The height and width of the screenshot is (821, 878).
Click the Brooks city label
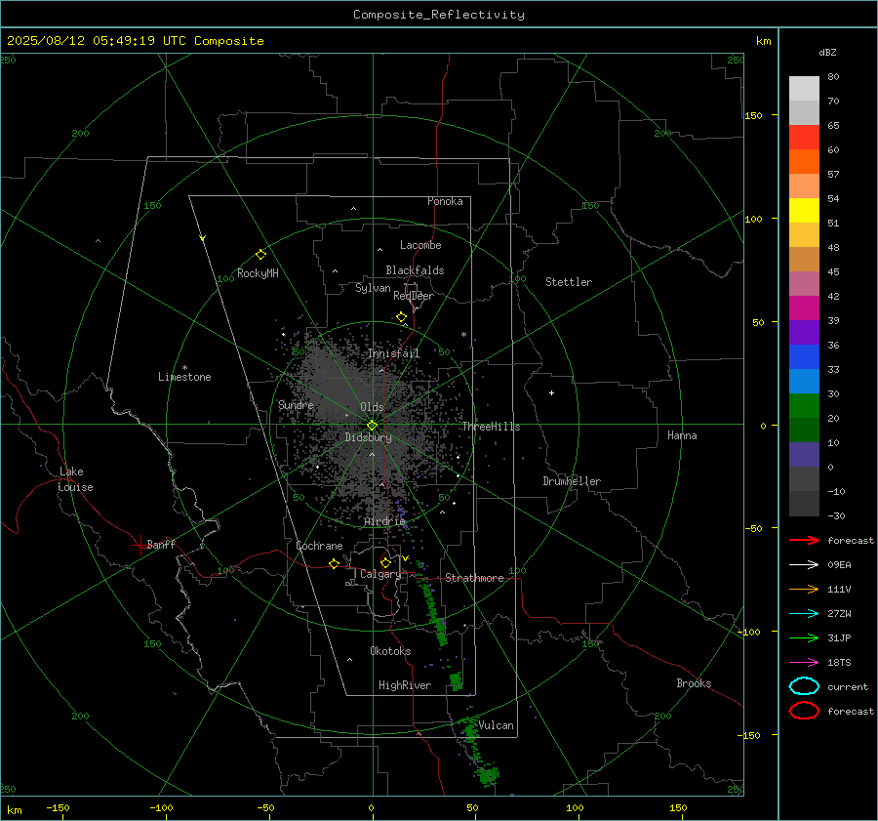pos(694,683)
